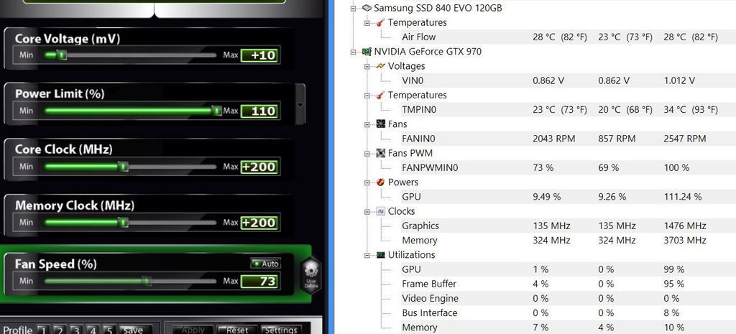Select the FANPWMIN0 sensor row label

[x=430, y=167]
